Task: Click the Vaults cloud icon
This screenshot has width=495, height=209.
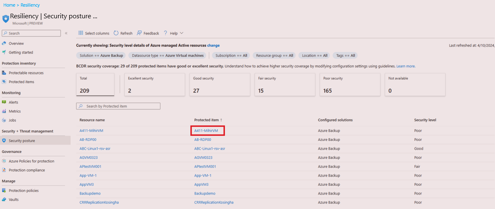Action: point(4,199)
